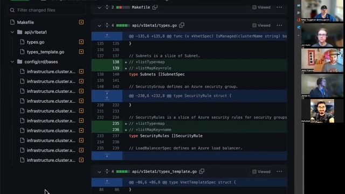Viewport: 345px width, 194px height.
Task: Open more options for Makefile diff
Action: 279,7
